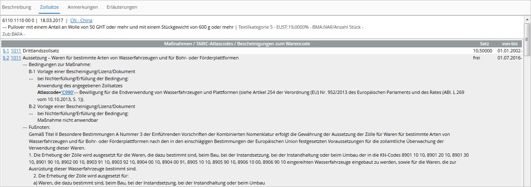Click the 1011 link beside Drittlandszollsatz
The image size is (531, 187).
(x=16, y=50)
